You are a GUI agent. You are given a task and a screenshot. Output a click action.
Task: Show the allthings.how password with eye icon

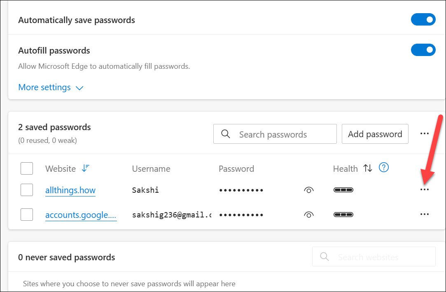308,190
